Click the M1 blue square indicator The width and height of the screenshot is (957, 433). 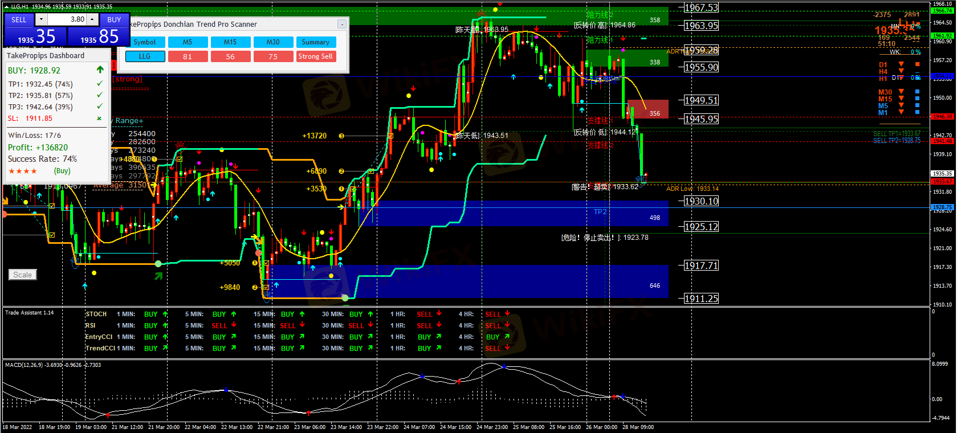[x=917, y=112]
